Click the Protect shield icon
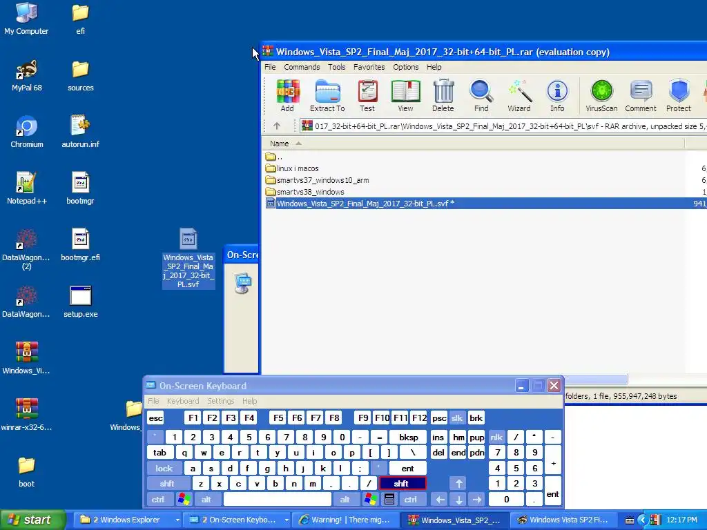 coord(679,95)
